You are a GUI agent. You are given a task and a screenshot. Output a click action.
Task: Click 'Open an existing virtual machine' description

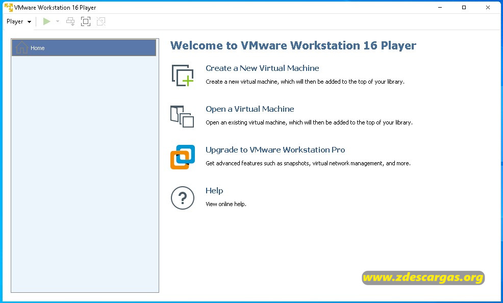(309, 122)
